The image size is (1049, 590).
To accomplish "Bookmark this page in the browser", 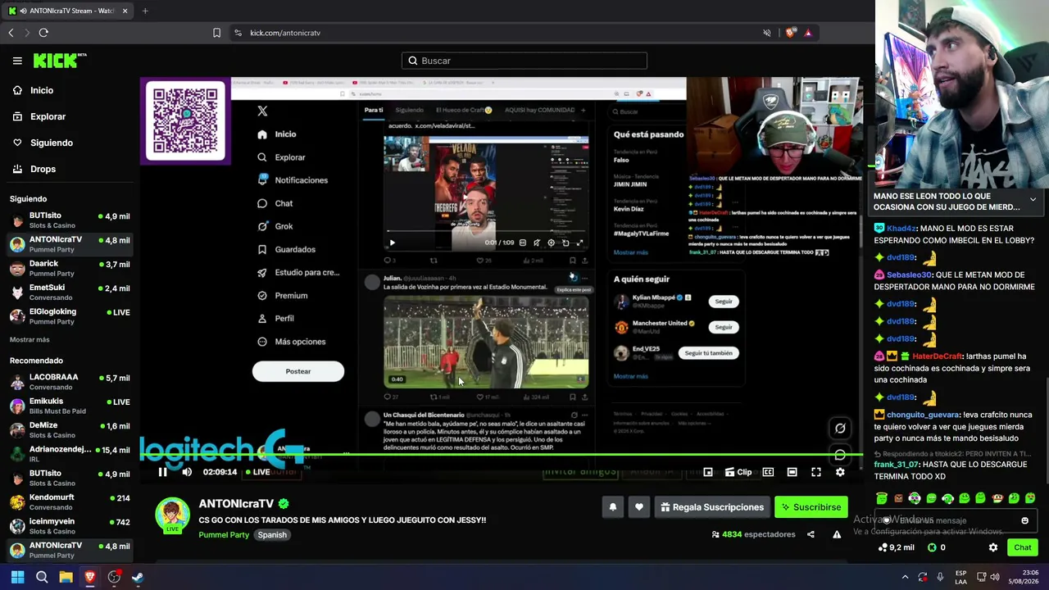I will point(216,33).
